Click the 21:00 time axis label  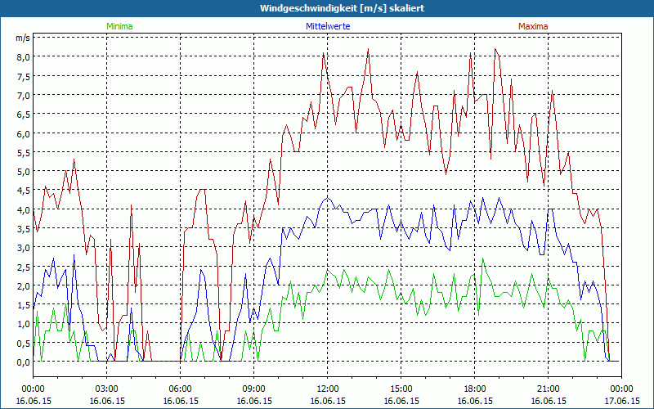(548, 389)
